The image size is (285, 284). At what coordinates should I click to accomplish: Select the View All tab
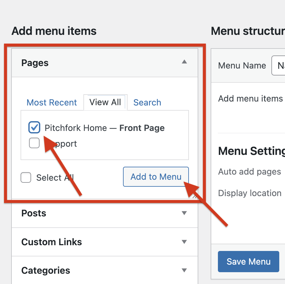click(x=105, y=102)
